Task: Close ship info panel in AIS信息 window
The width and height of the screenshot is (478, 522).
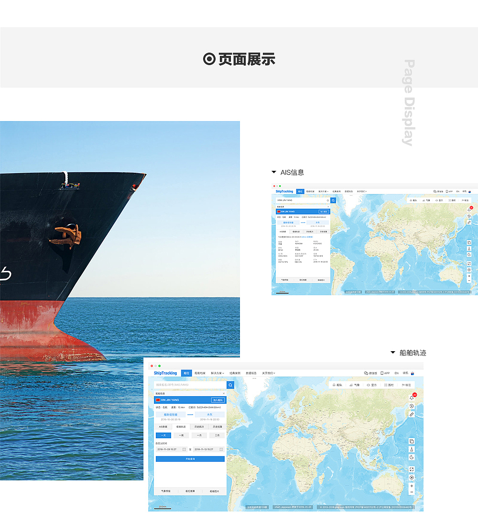Action: [328, 207]
